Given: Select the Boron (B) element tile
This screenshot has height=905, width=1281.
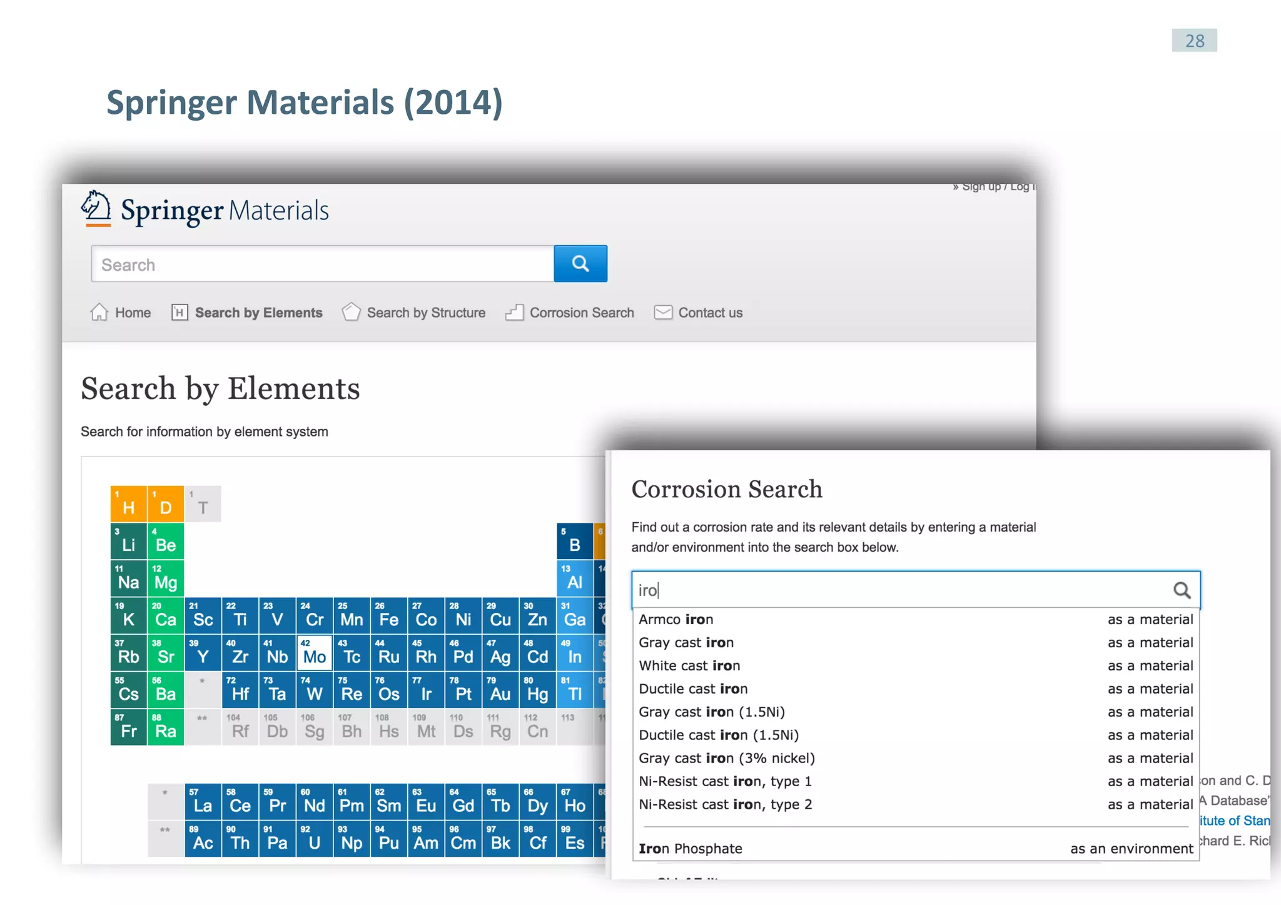Looking at the screenshot, I should pyautogui.click(x=575, y=541).
